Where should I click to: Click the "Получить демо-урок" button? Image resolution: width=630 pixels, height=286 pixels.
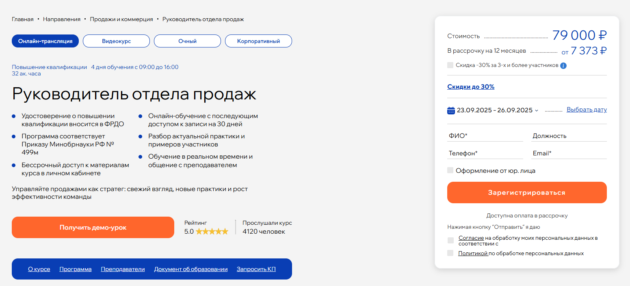tap(93, 227)
